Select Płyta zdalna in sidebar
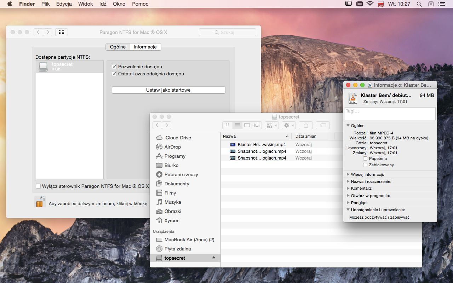Image resolution: width=453 pixels, height=283 pixels. coord(185,249)
